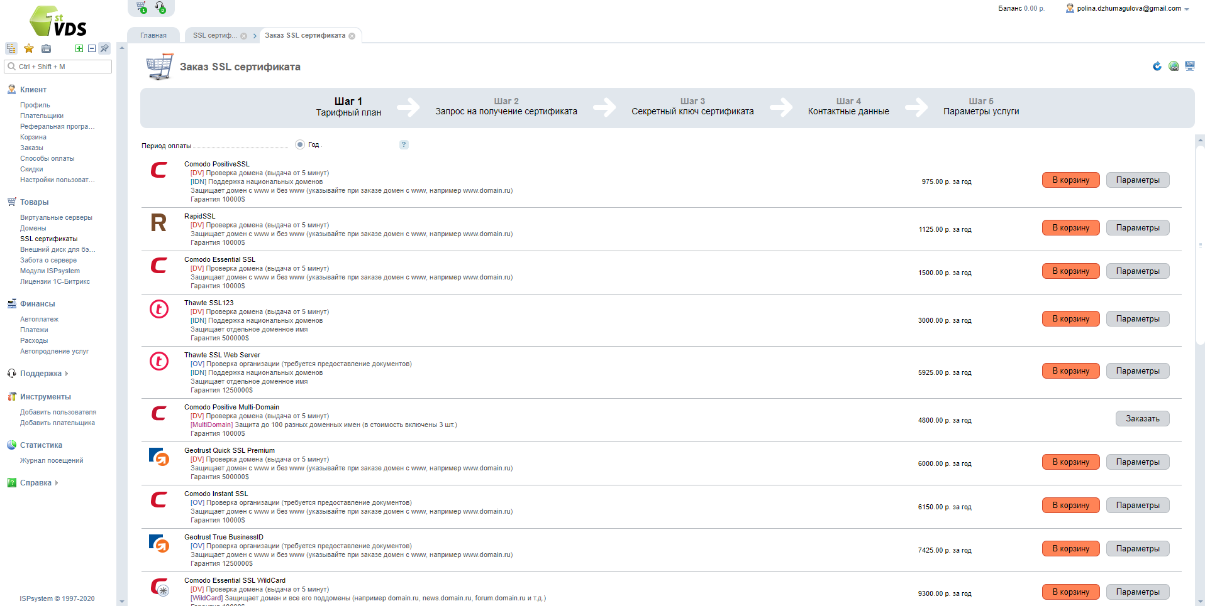Add Comodo Essential SSL to cart

(x=1070, y=271)
